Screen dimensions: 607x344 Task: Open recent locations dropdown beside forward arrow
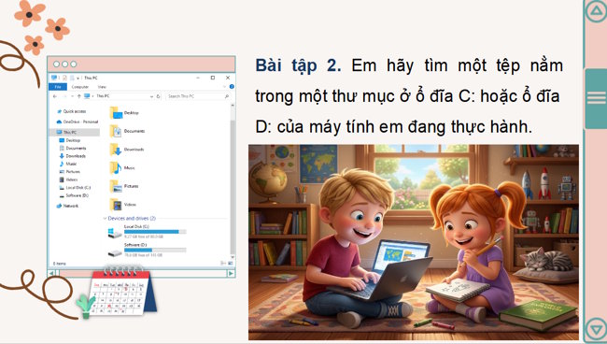[73, 96]
